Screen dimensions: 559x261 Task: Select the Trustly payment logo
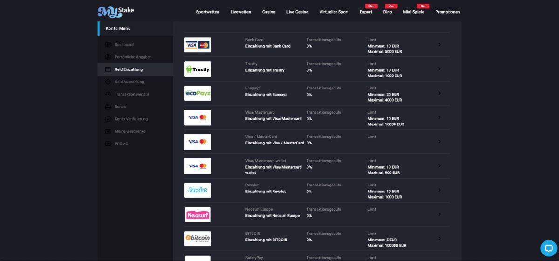(198, 69)
